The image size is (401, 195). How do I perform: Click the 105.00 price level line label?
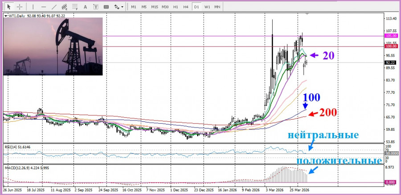(390, 36)
